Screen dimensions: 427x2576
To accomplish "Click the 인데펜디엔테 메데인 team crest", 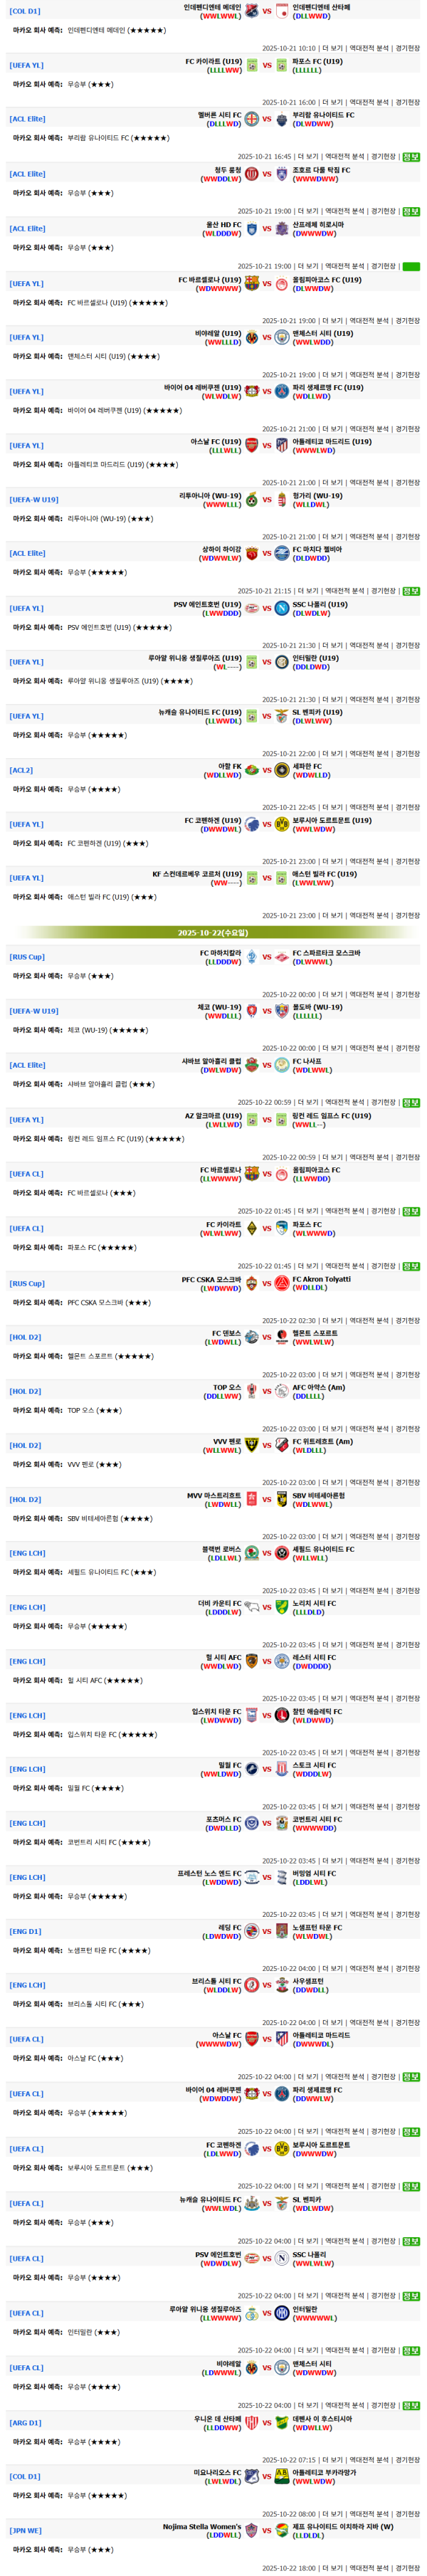I will (x=252, y=11).
